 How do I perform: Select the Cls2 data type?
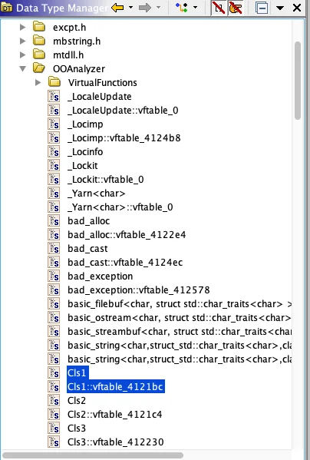pos(77,400)
